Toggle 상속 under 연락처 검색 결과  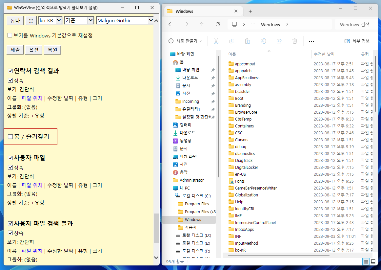[x=10, y=80]
